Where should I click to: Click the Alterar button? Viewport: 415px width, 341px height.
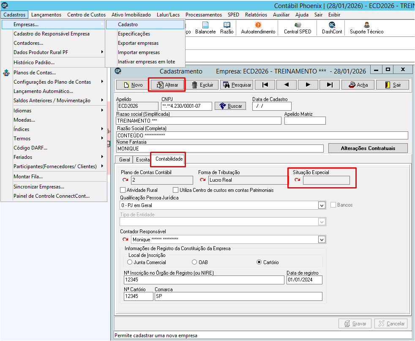tap(167, 85)
